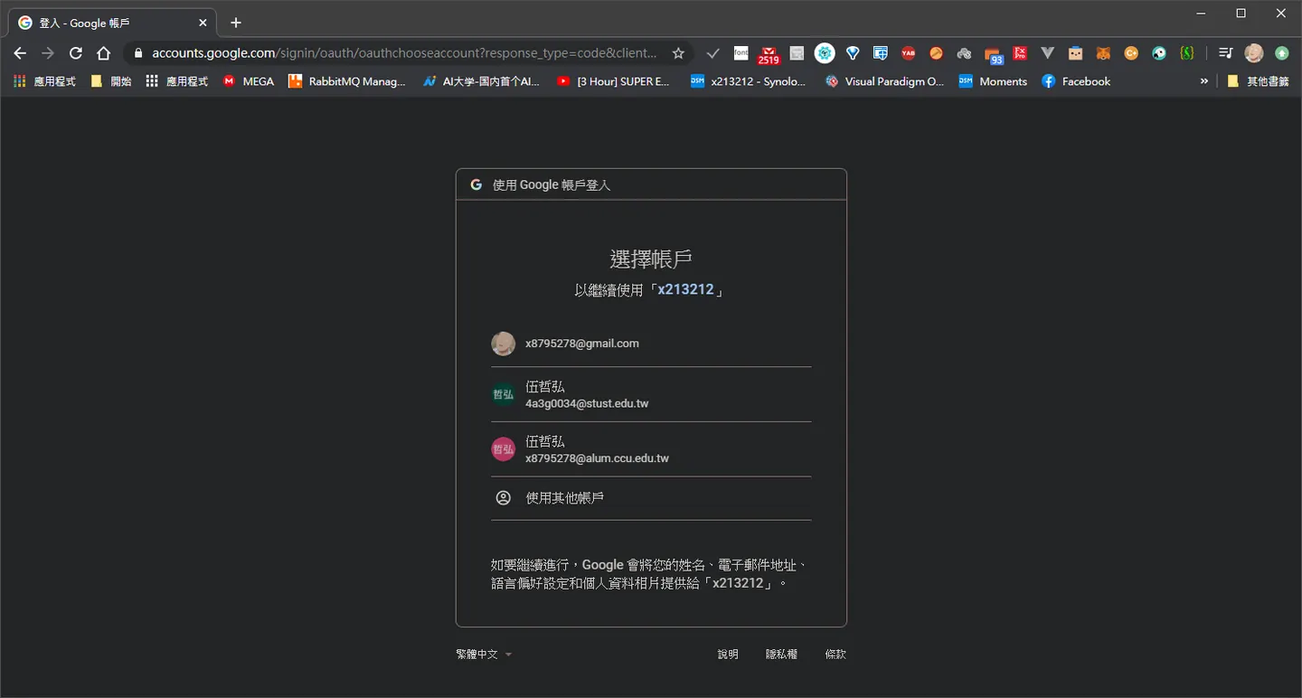Expand the hidden bookmarks chevron
Screen dimensions: 1302x698
pyautogui.click(x=1203, y=81)
